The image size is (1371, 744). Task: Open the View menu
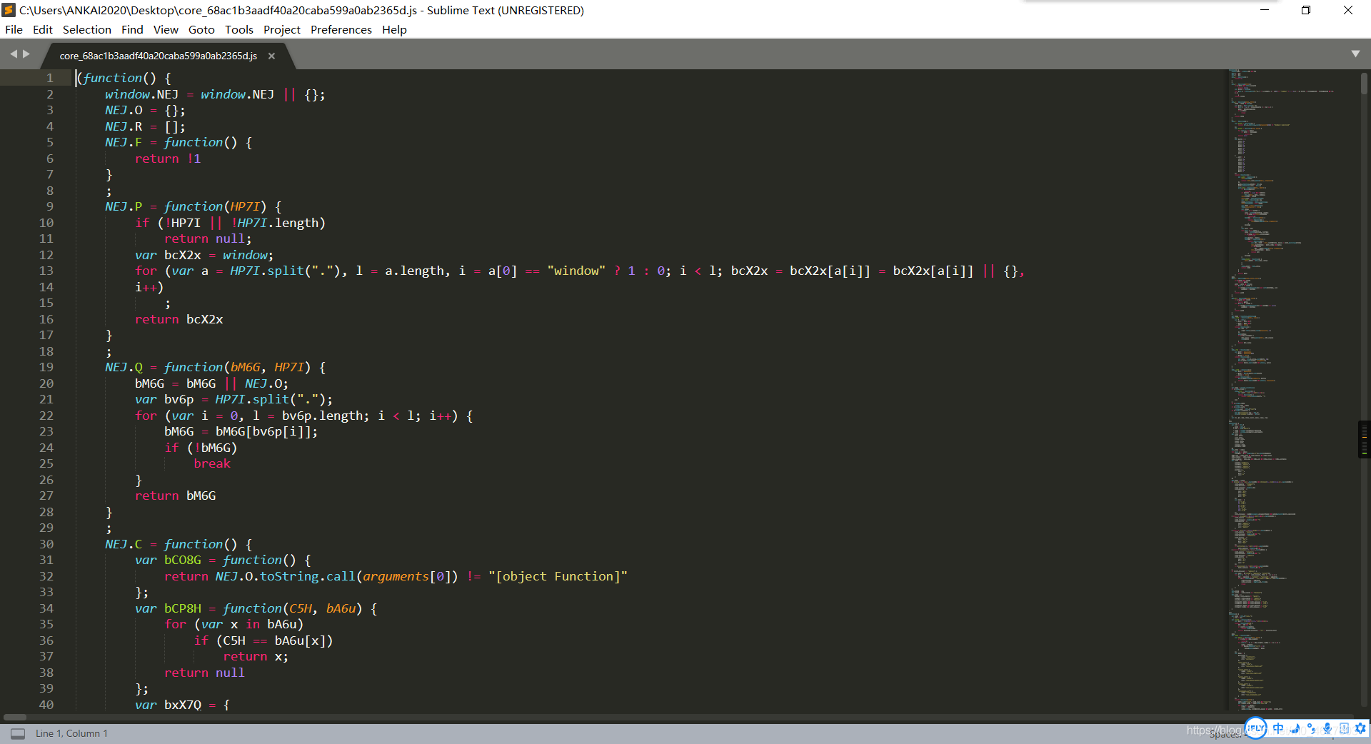166,29
